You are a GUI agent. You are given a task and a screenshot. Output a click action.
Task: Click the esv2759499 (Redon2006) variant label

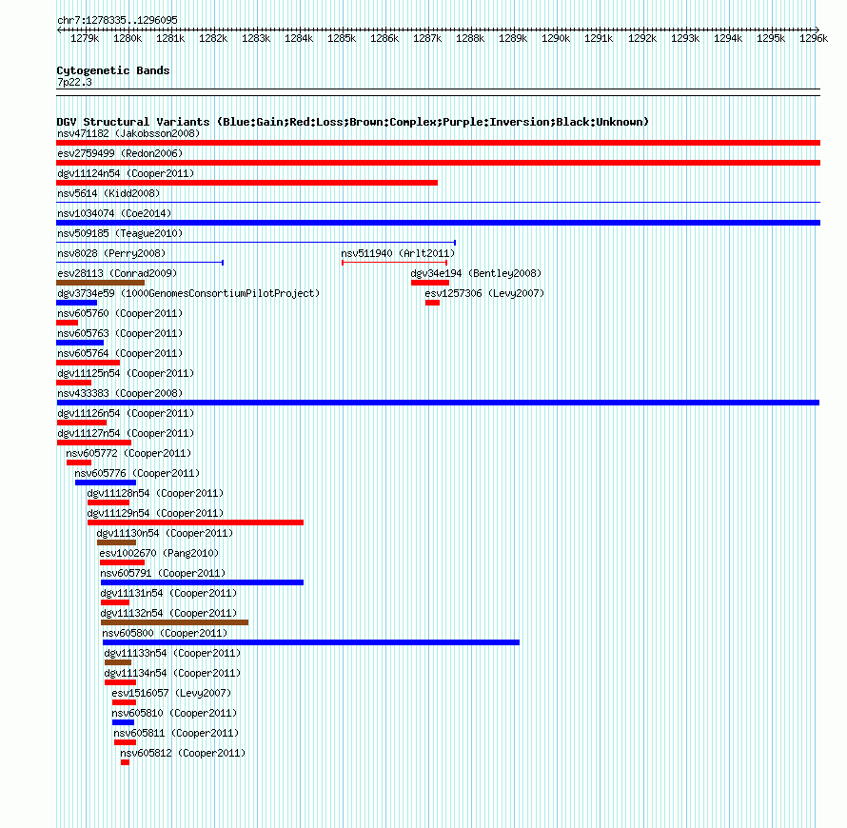pos(120,153)
